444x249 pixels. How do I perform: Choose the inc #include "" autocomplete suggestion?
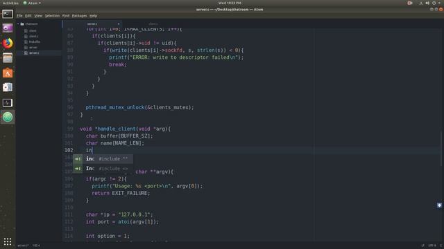[x=103, y=159]
